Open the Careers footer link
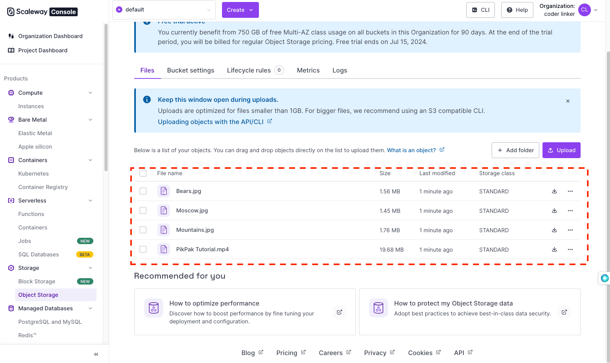Screen dimensions: 610x363 point(335,353)
